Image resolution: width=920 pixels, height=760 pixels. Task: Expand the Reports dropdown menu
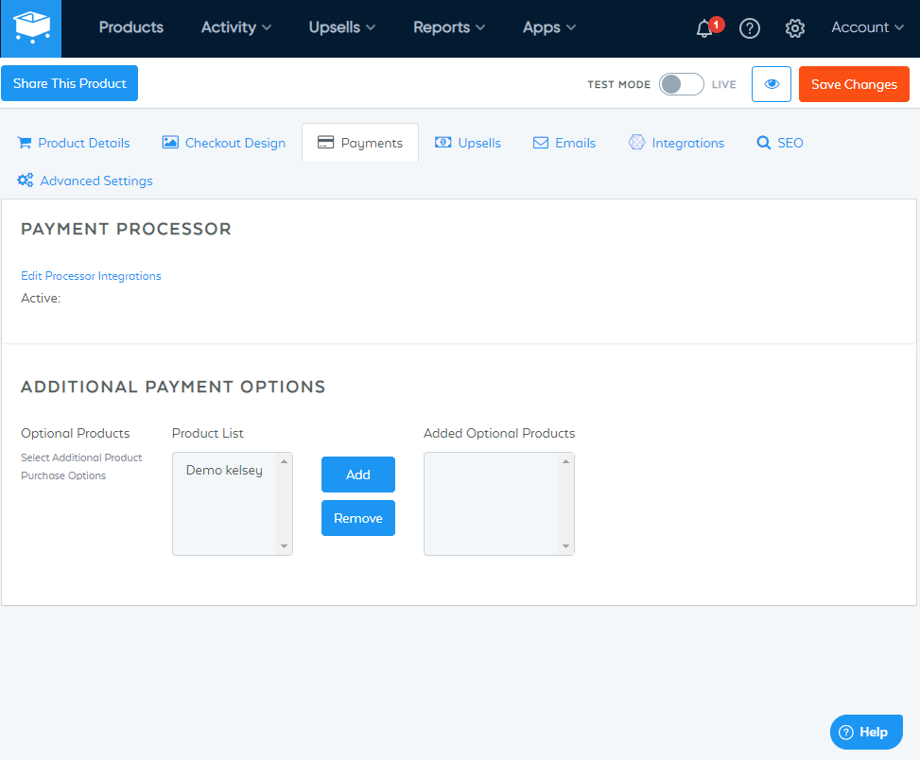click(x=449, y=27)
